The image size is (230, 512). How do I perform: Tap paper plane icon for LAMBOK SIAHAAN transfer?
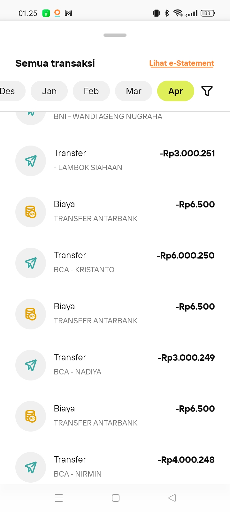point(31,161)
